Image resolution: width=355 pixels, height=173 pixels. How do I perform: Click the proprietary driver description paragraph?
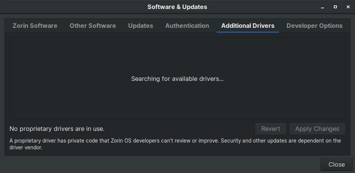[175, 144]
